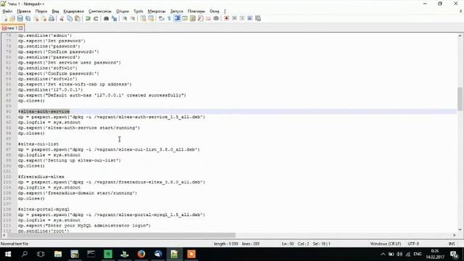Click line dp.sendline('127.0.0.1')
This screenshot has width=464, height=261.
50,90
